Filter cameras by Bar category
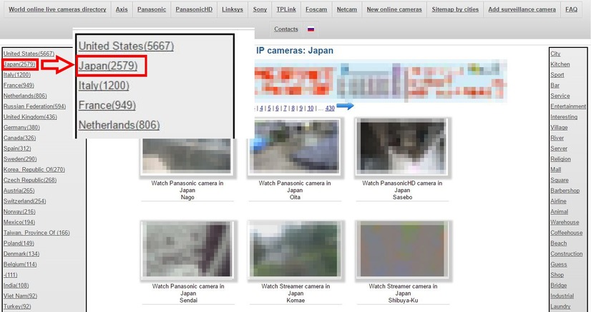Viewport: 591px width, 312px height. pyautogui.click(x=555, y=86)
